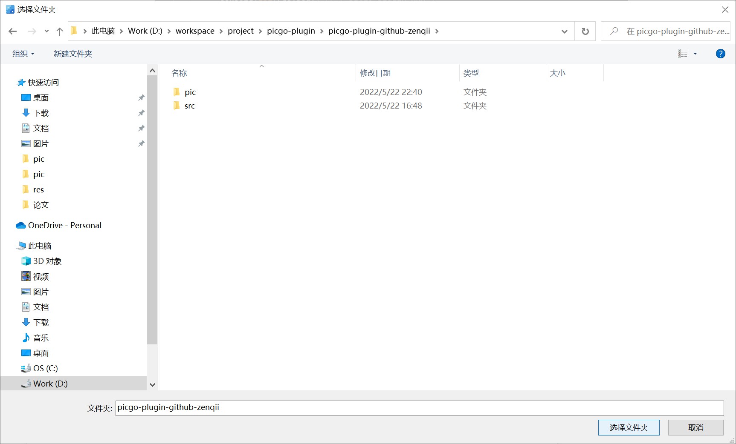The image size is (736, 444).
Task: Open help question mark icon
Action: click(720, 54)
